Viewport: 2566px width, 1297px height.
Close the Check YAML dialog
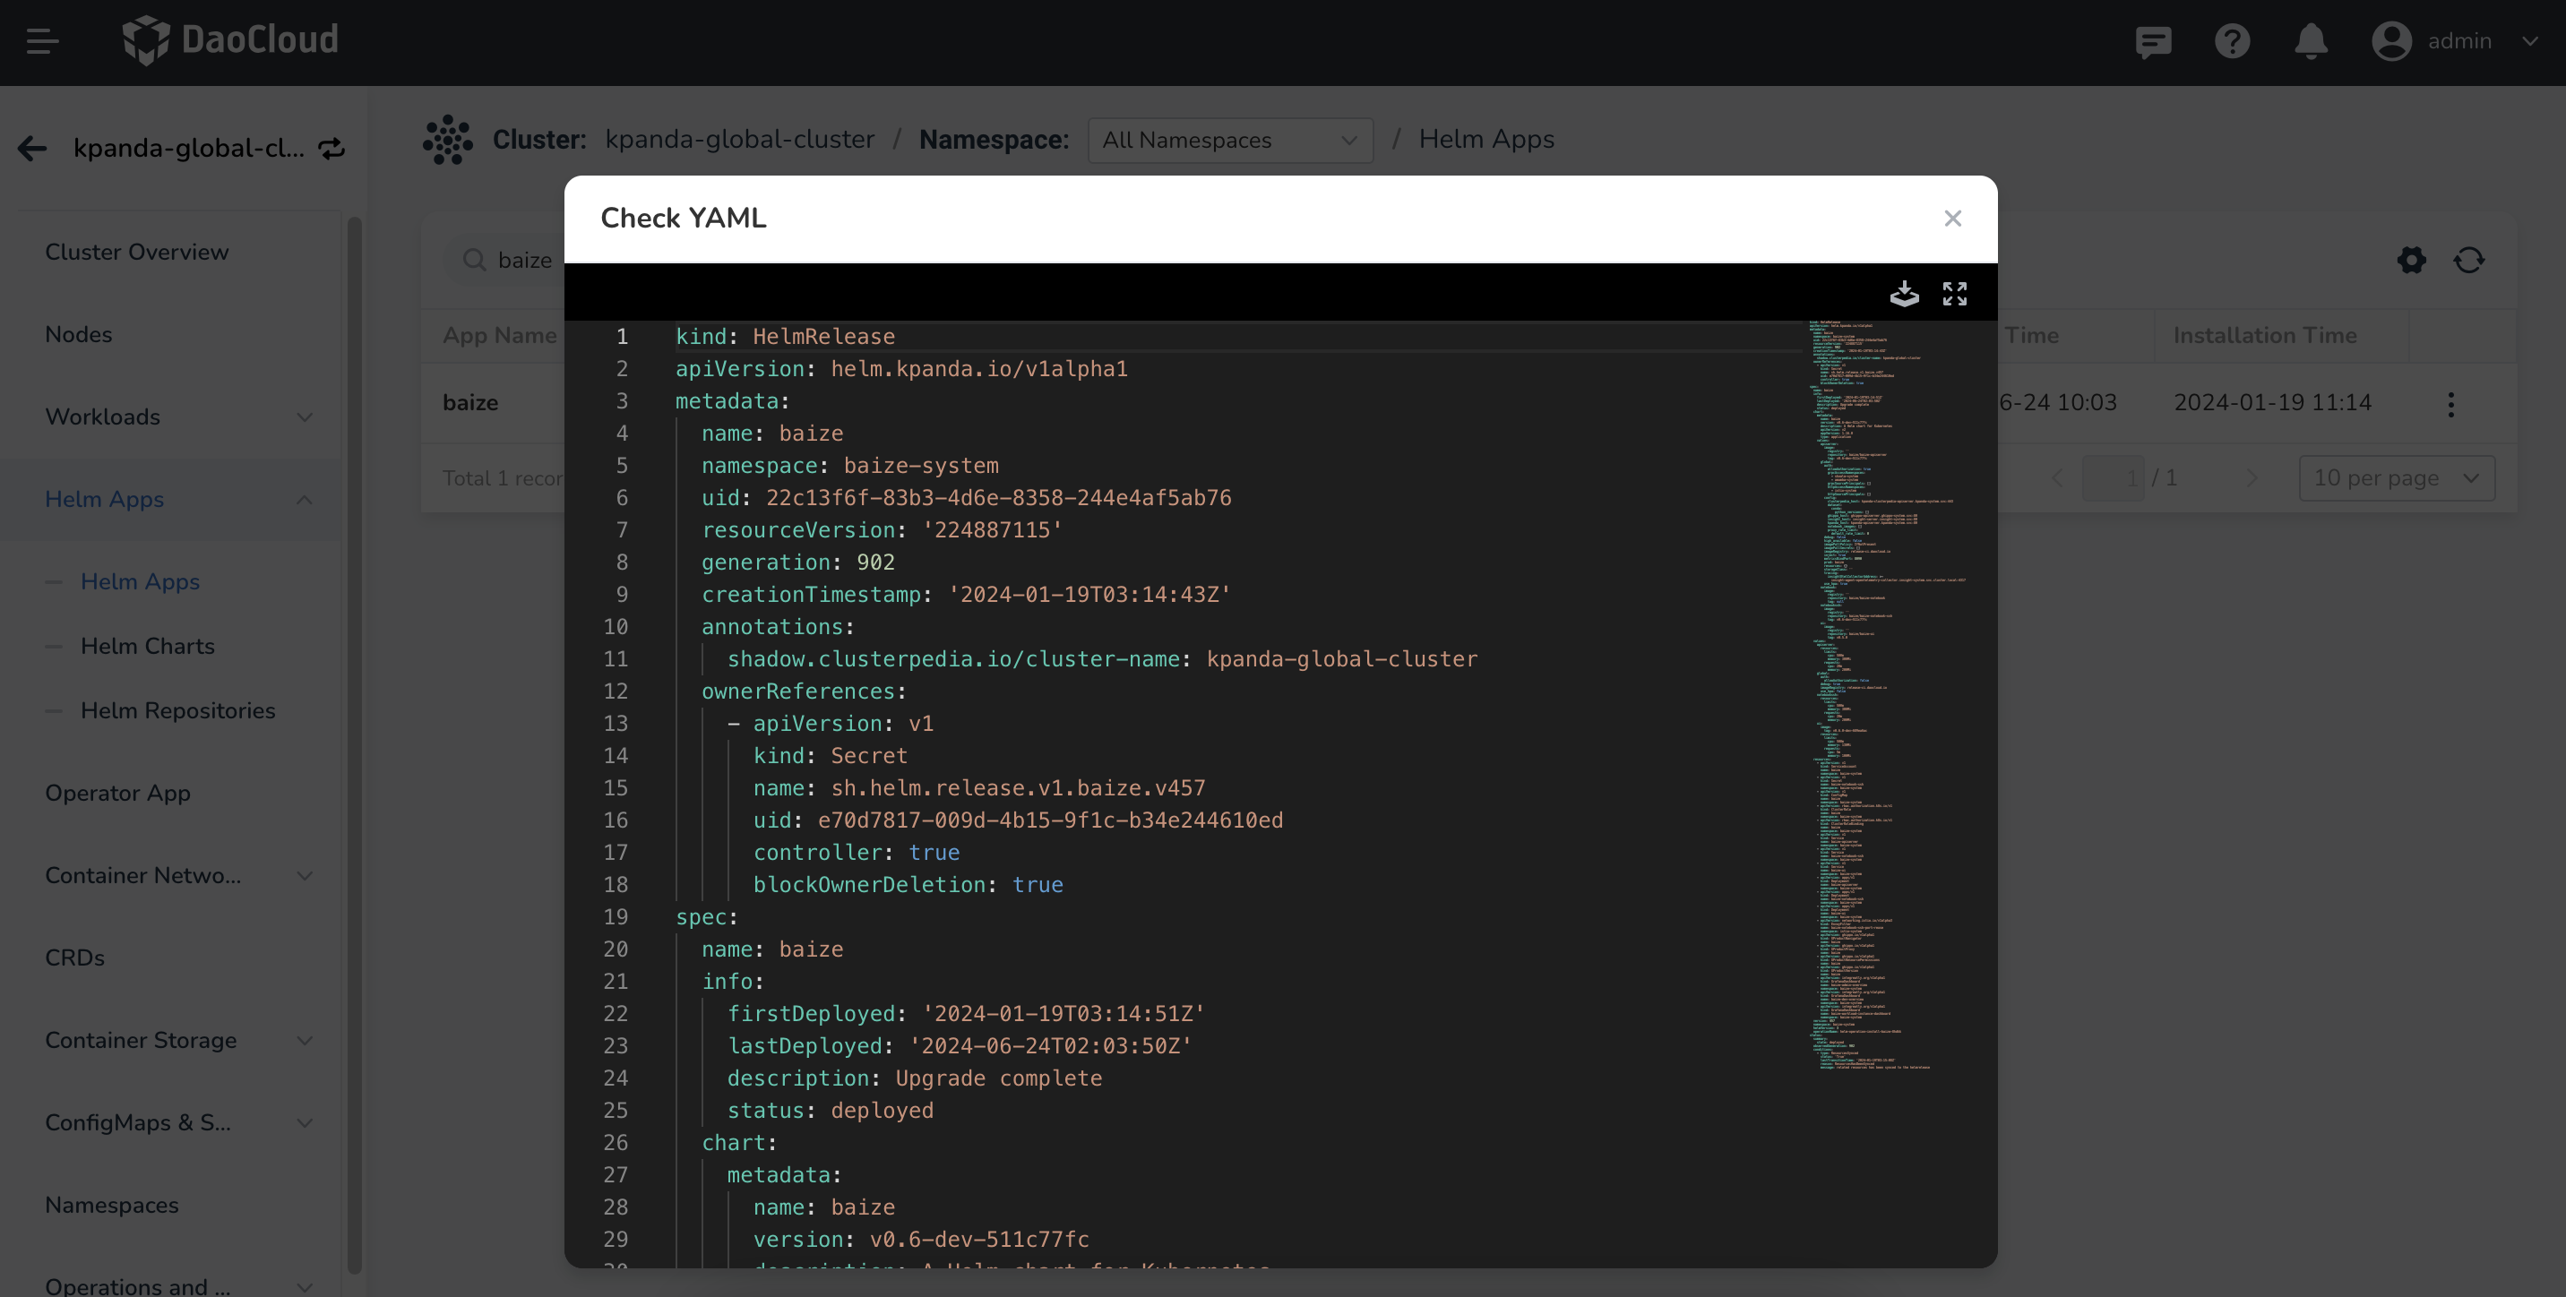(1952, 219)
